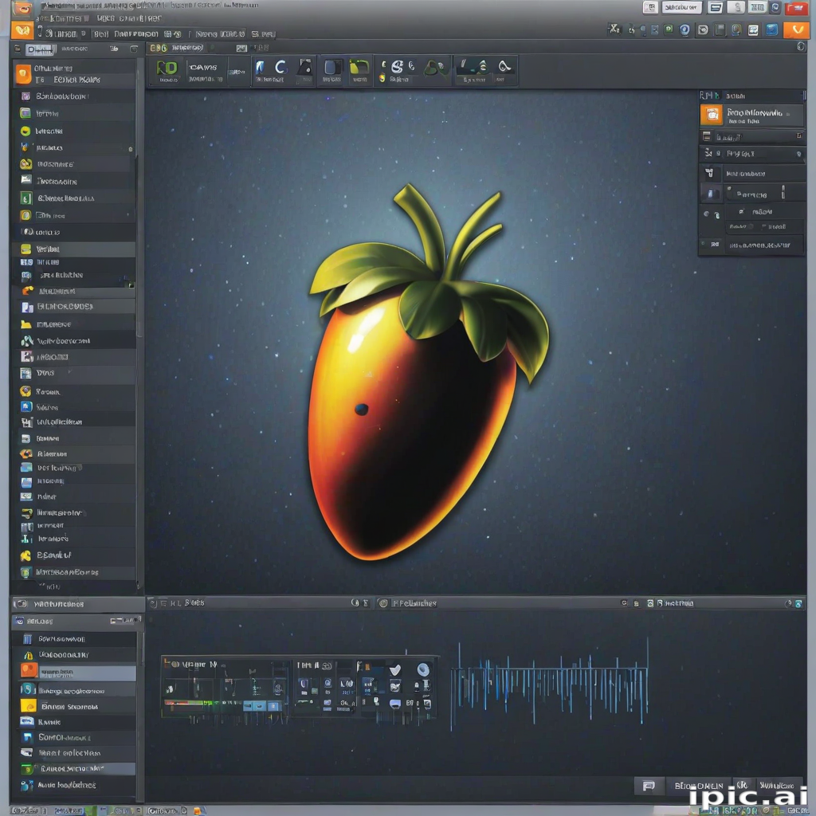
Task: Open the yellow-green folder toolbar icon
Action: (x=359, y=67)
